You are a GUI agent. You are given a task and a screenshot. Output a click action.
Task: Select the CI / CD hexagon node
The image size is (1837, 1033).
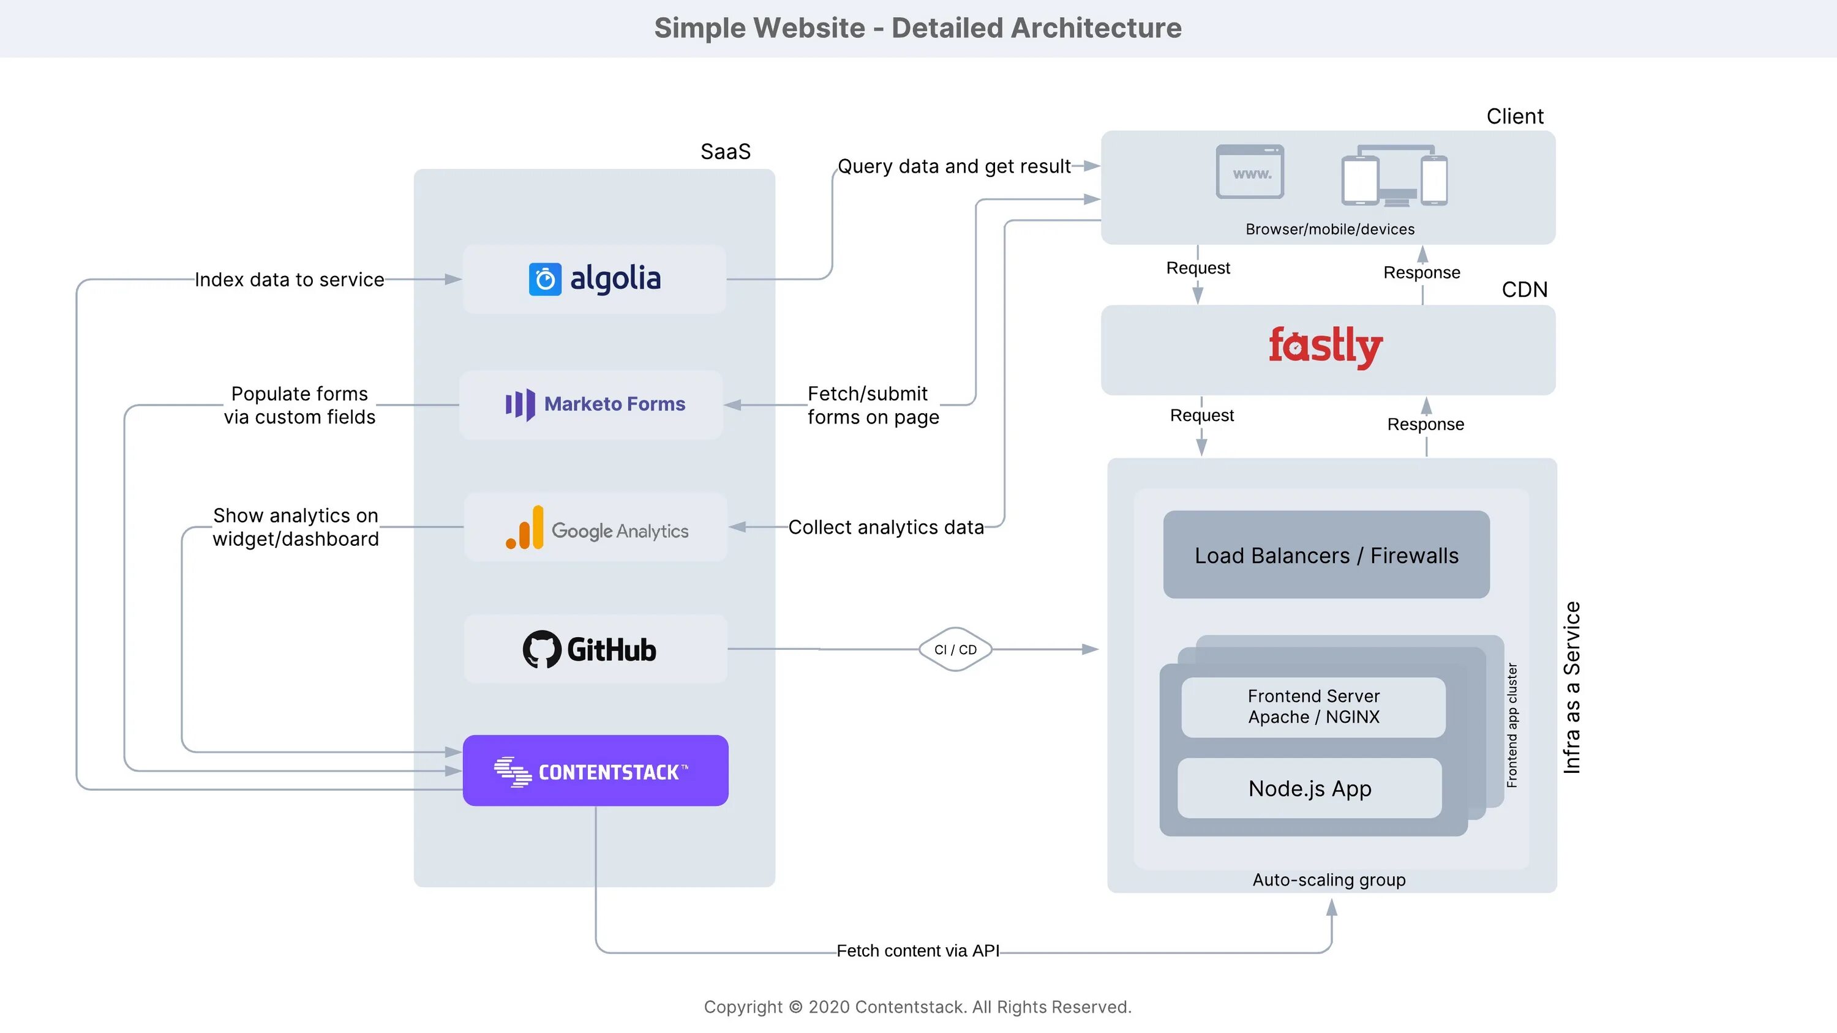pos(956,649)
